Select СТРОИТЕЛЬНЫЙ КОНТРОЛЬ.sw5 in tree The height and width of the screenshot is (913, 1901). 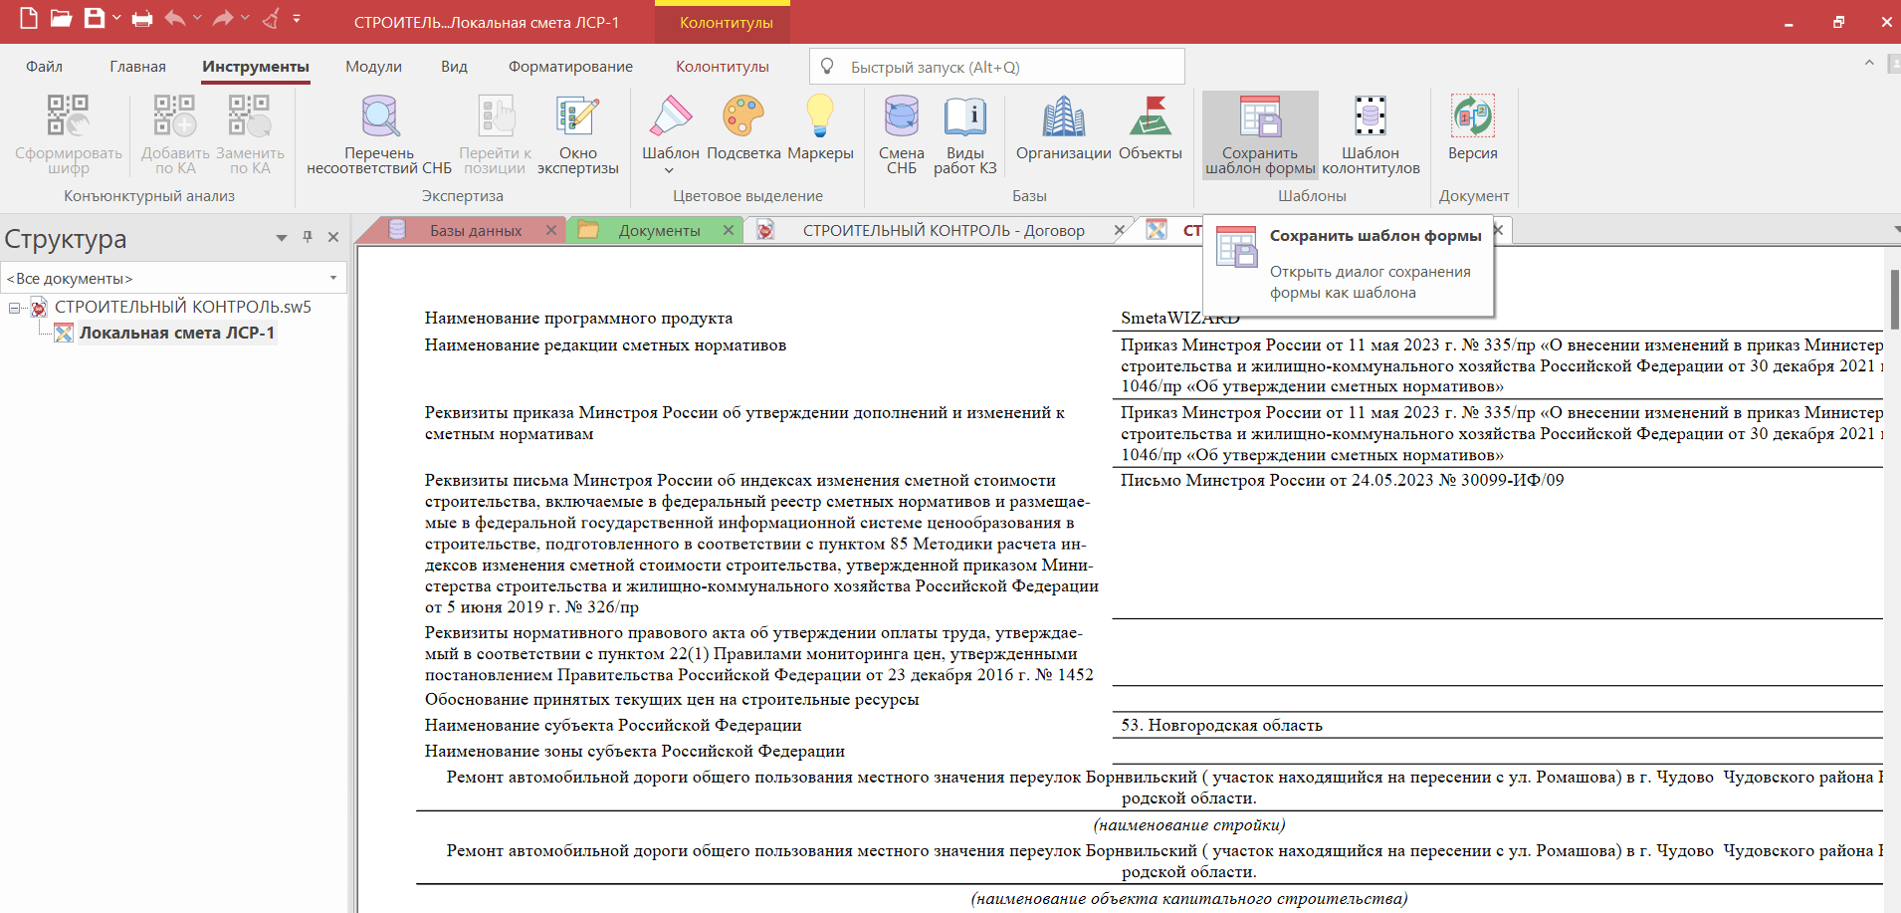click(x=182, y=307)
